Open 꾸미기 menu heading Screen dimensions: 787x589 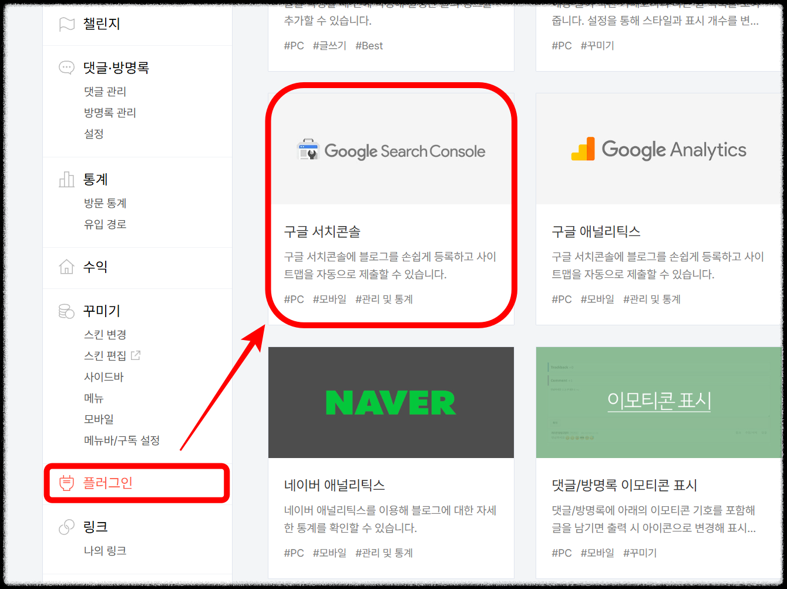tap(102, 311)
